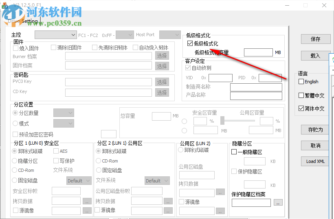Click the PID 0x input field
The width and height of the screenshot is (334, 219).
coord(270,78)
